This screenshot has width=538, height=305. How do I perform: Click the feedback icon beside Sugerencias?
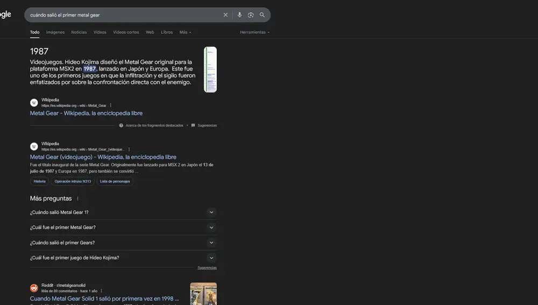click(x=193, y=125)
